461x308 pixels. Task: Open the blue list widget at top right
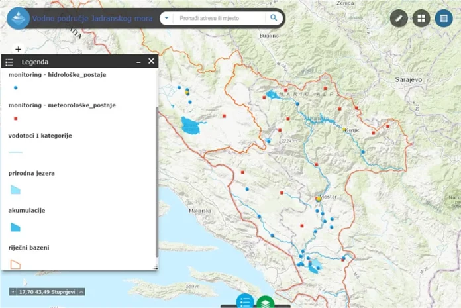[x=444, y=19]
